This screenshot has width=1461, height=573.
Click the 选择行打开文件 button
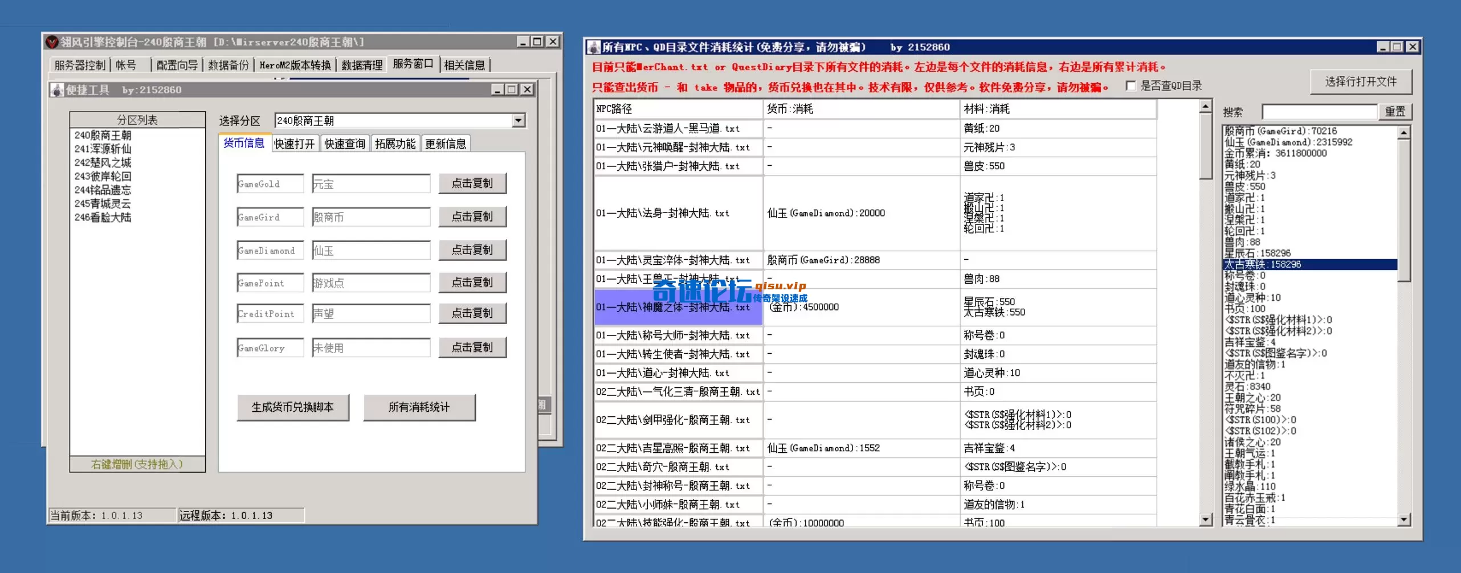point(1361,82)
